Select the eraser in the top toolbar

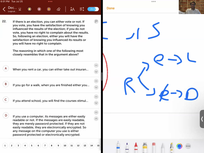(58, 9)
